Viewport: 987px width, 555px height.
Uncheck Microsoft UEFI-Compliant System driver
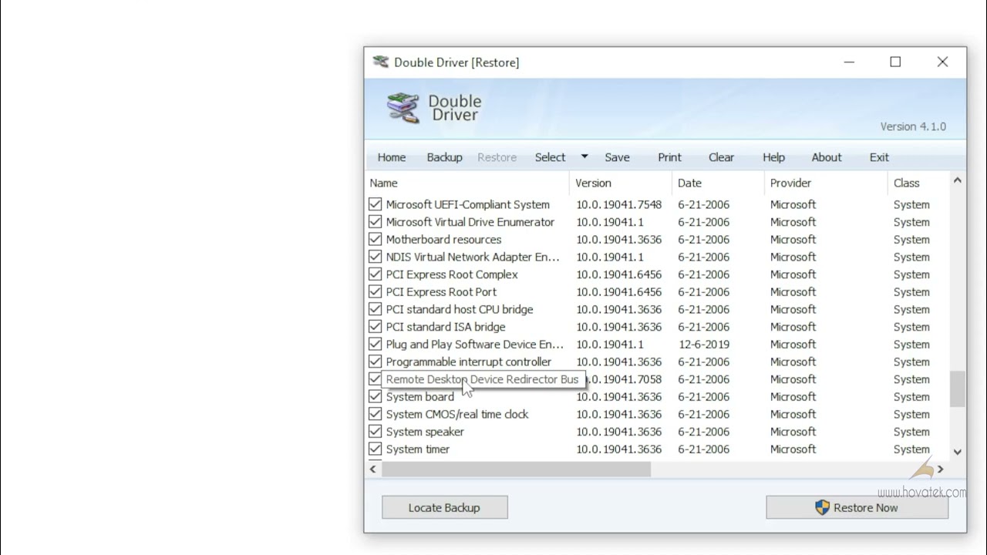[375, 204]
